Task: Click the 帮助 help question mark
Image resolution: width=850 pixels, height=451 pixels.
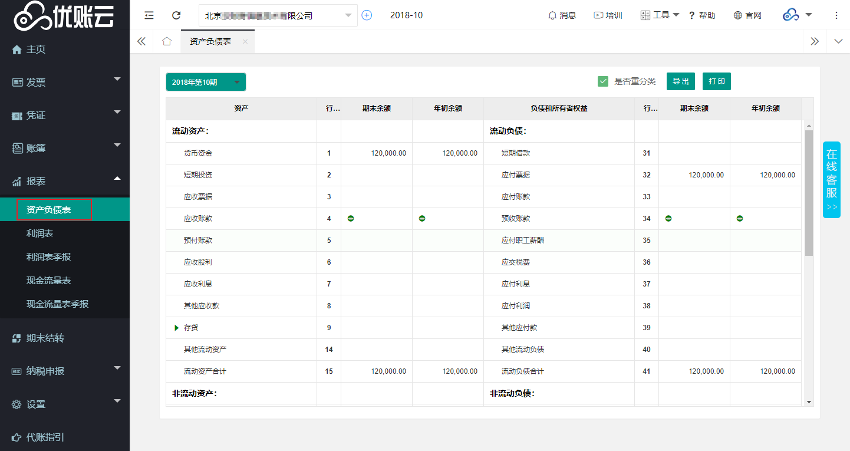Action: pyautogui.click(x=702, y=15)
